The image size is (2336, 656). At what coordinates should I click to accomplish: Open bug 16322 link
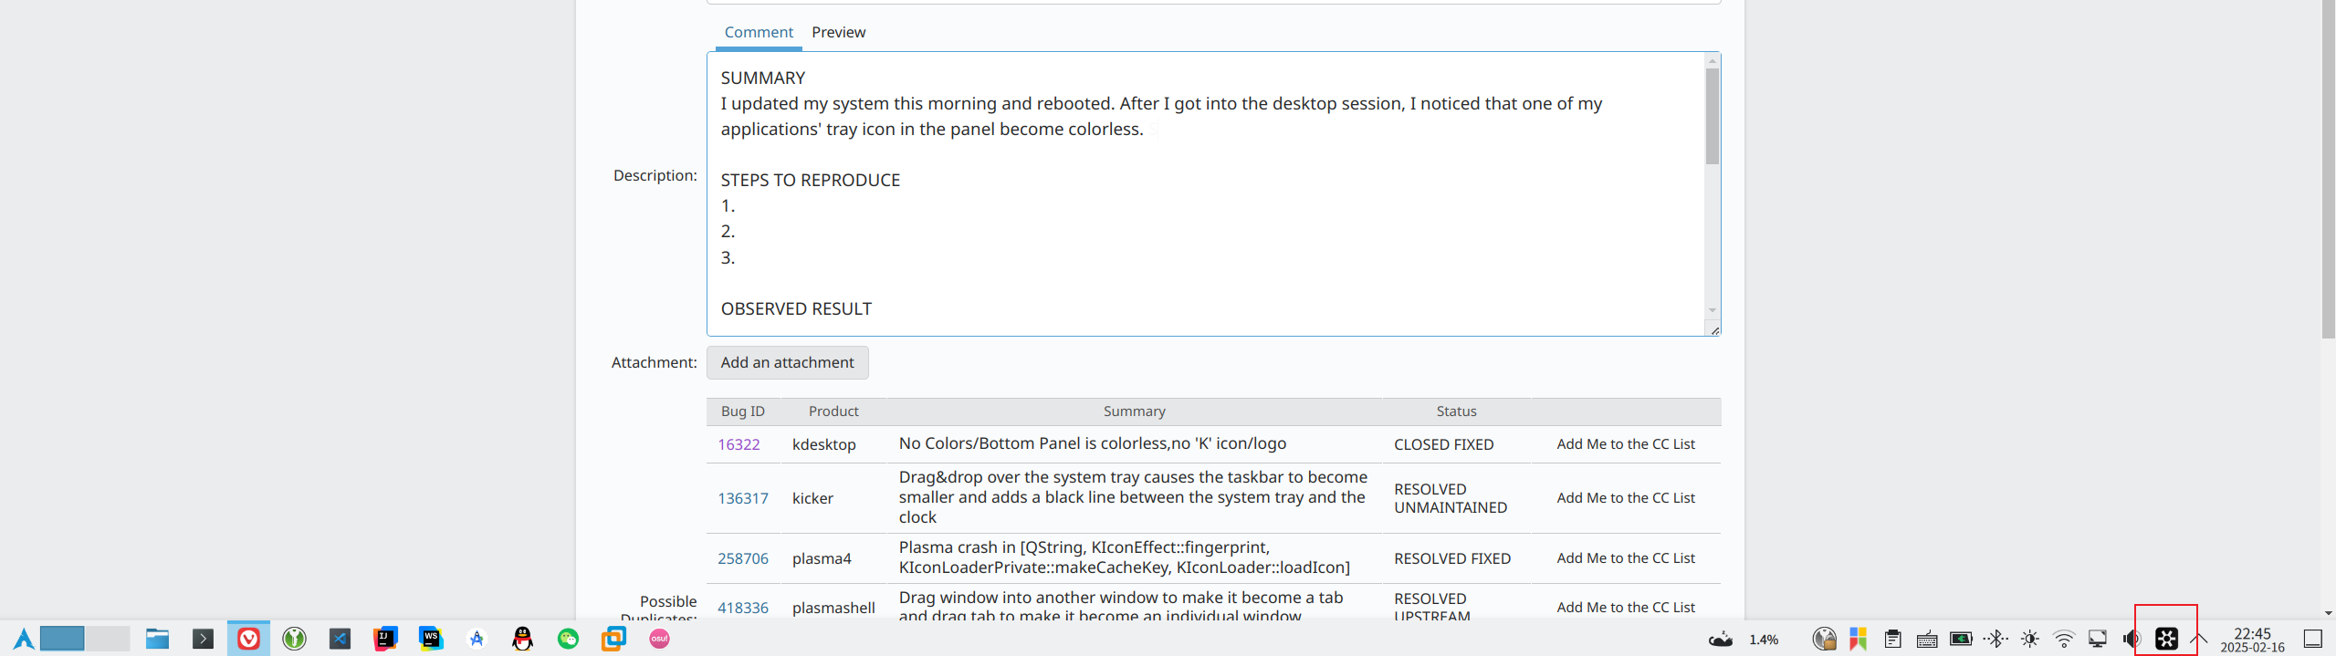739,444
